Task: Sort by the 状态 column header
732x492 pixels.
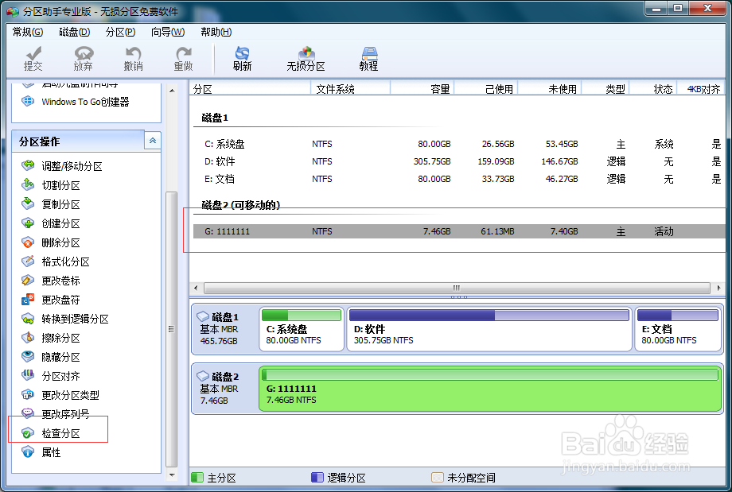Action: point(652,88)
